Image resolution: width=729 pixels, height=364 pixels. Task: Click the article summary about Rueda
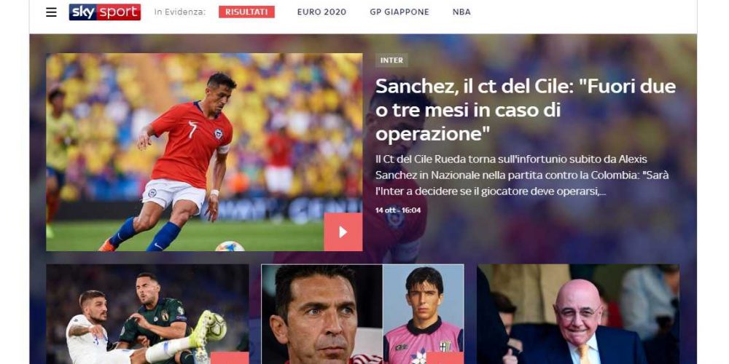tap(522, 175)
